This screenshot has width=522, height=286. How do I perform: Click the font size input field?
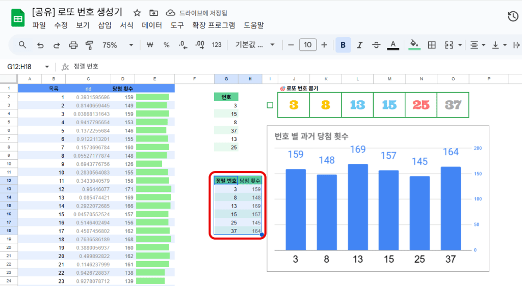click(x=307, y=45)
